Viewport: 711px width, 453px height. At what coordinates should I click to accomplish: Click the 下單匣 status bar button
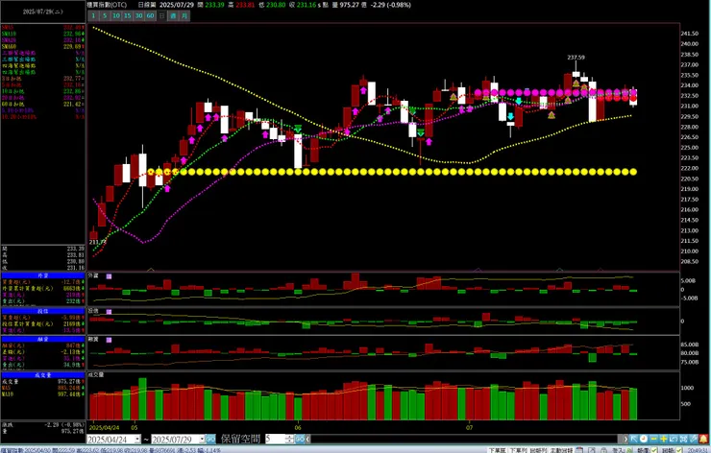(497, 450)
